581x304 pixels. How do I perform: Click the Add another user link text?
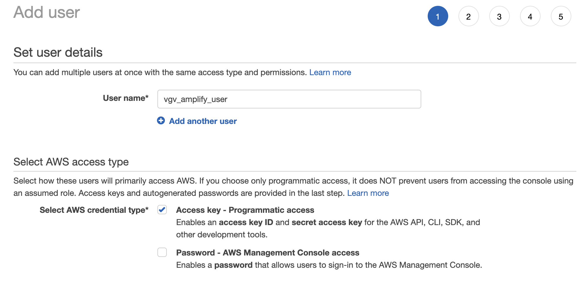pos(203,121)
